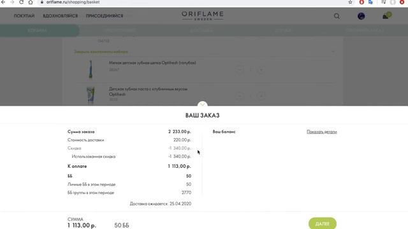Click the Скидка -1 340,00 р. row
Screen dimensions: 408x229
pyautogui.click(x=129, y=148)
